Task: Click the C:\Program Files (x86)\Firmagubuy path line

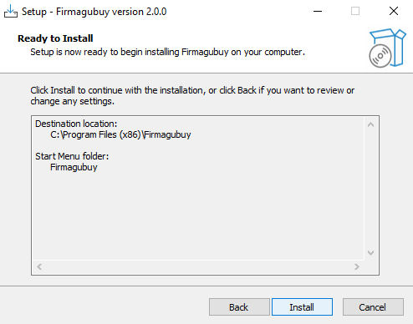Action: click(120, 134)
